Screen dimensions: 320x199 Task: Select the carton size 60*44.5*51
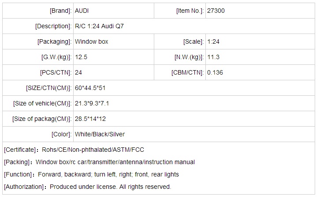pos(90,88)
